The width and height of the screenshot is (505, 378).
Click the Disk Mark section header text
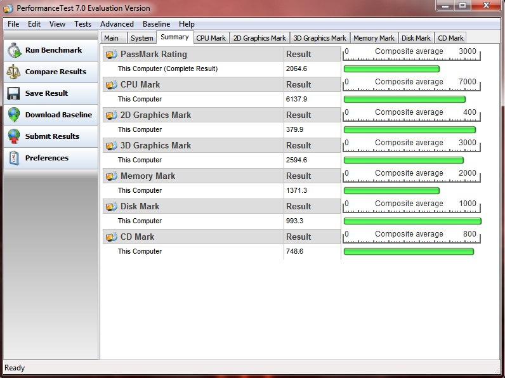pyautogui.click(x=140, y=206)
